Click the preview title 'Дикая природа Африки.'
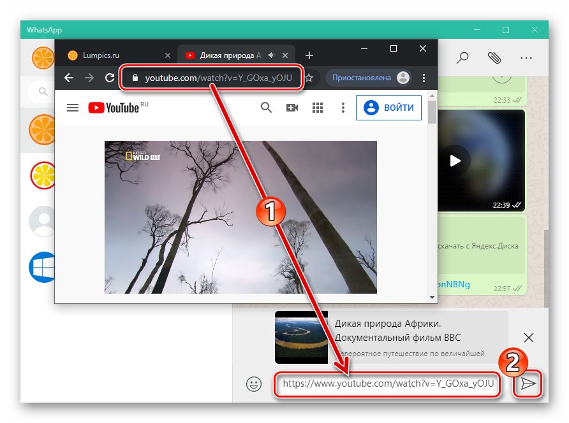Image resolution: width=569 pixels, height=423 pixels. coord(388,324)
